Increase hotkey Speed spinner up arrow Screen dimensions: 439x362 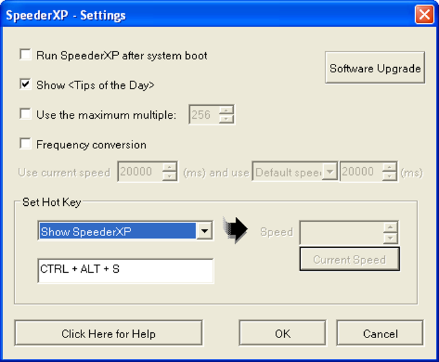click(391, 227)
